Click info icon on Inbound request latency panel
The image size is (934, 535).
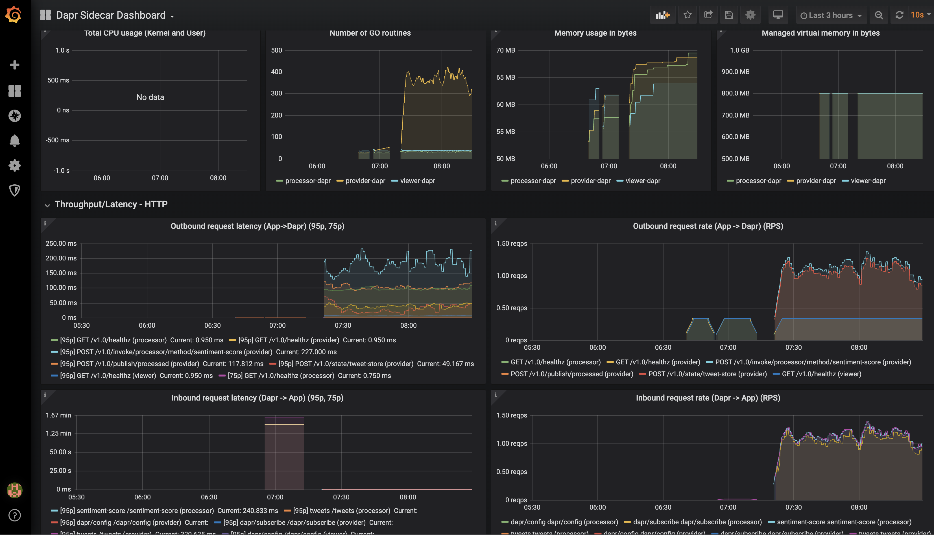point(45,395)
